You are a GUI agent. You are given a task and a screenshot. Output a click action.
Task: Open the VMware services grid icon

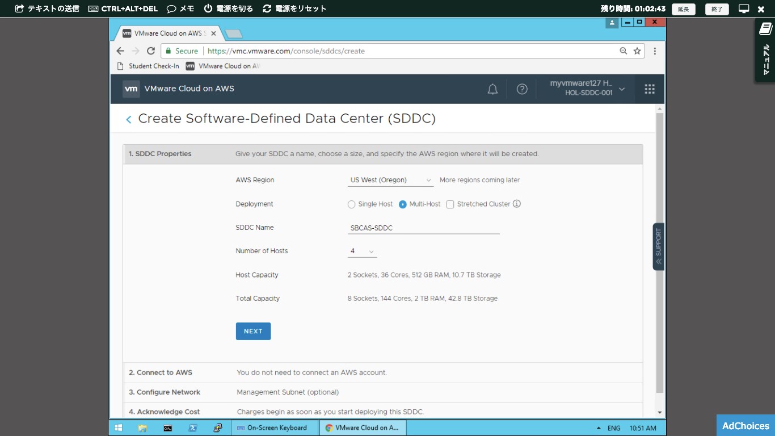point(650,89)
